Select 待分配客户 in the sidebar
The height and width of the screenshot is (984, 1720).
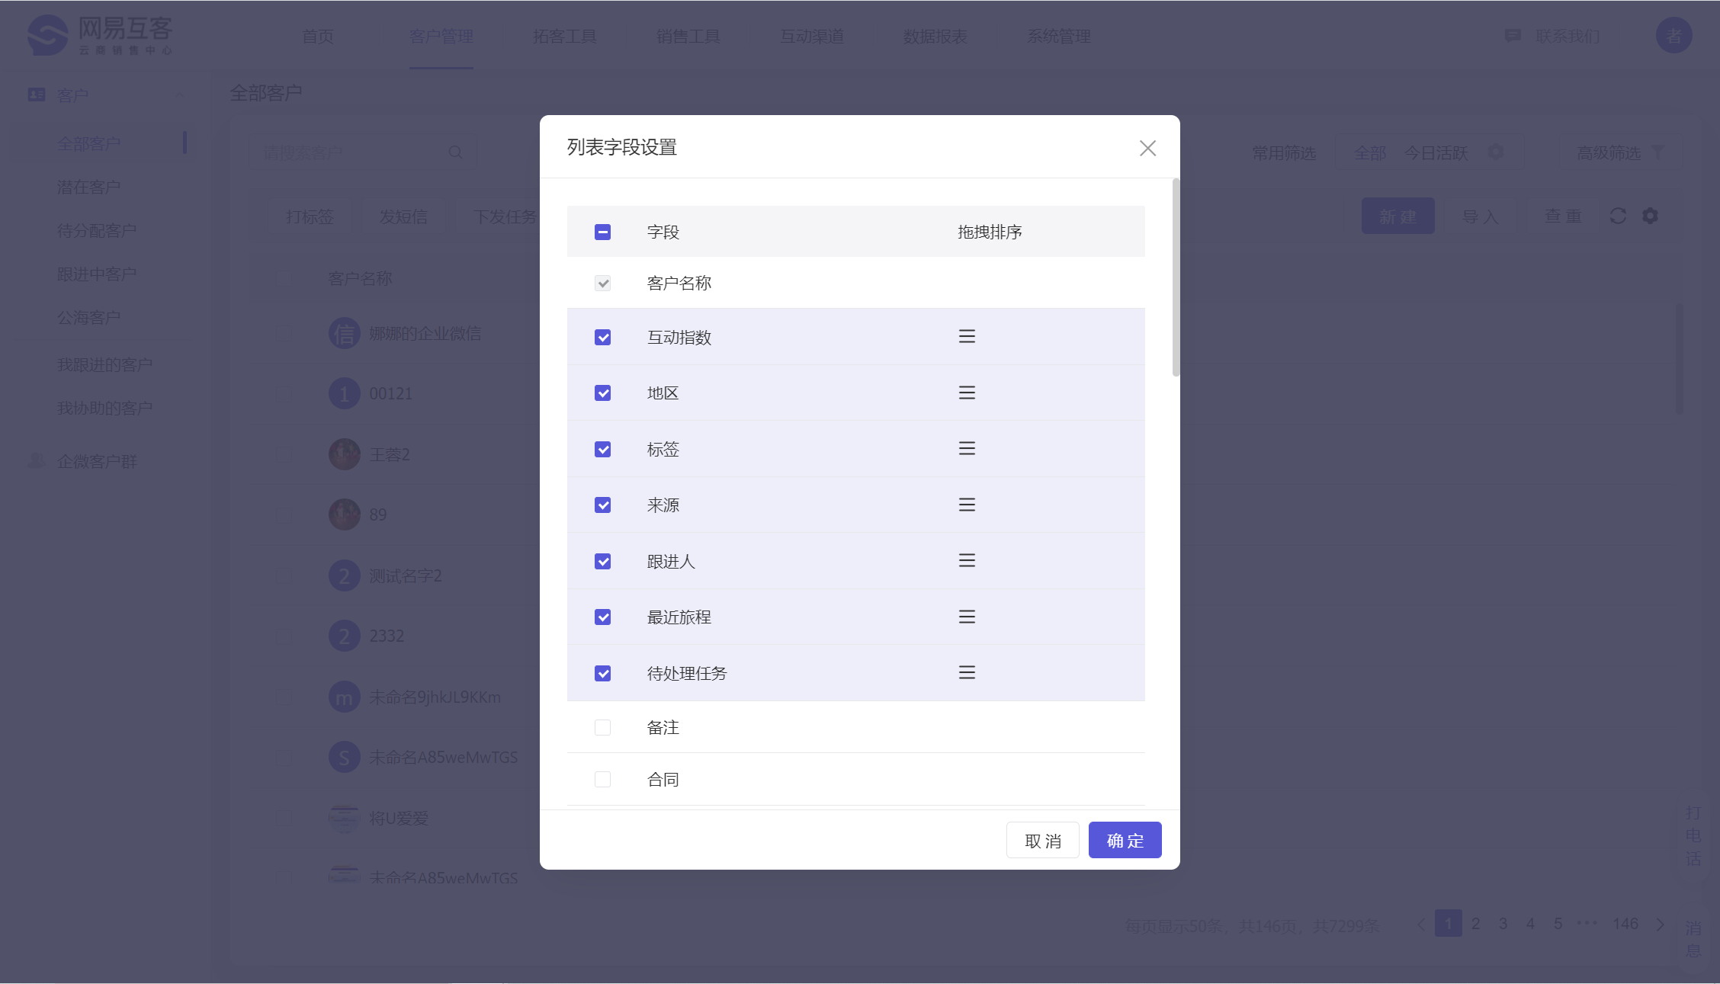(x=97, y=230)
